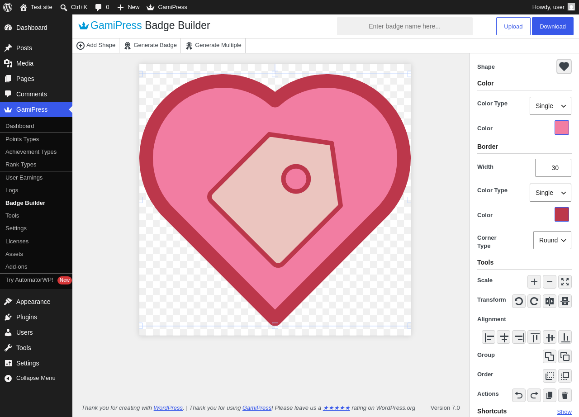Open the Corner Type dropdown
This screenshot has height=417, width=579.
tap(552, 240)
